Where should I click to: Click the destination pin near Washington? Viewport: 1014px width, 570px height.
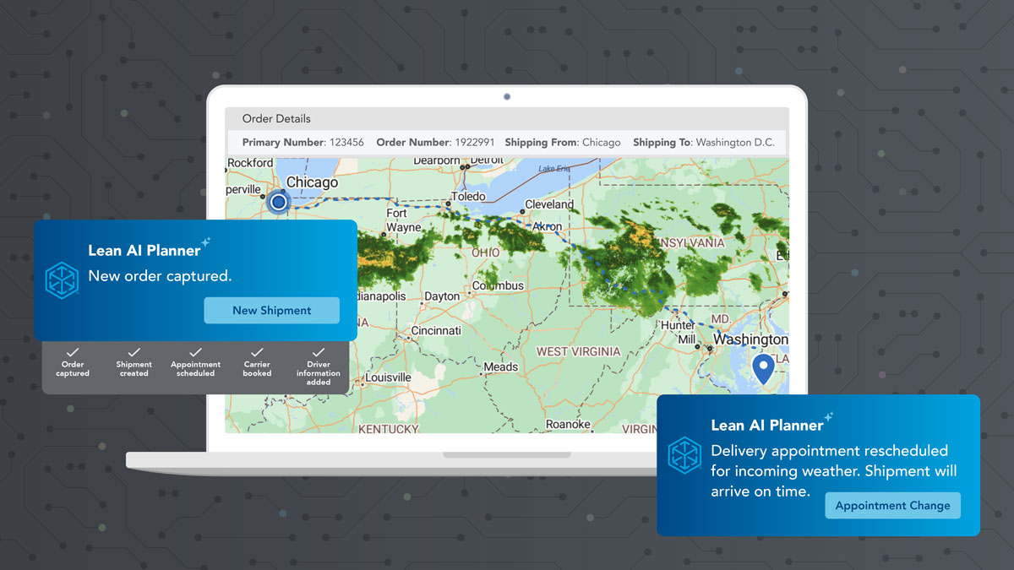pos(764,370)
